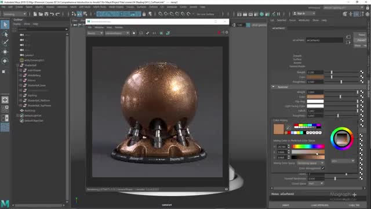Open the Window menu in Arnold RenderView
This screenshot has height=209, width=371.
pos(99,27)
